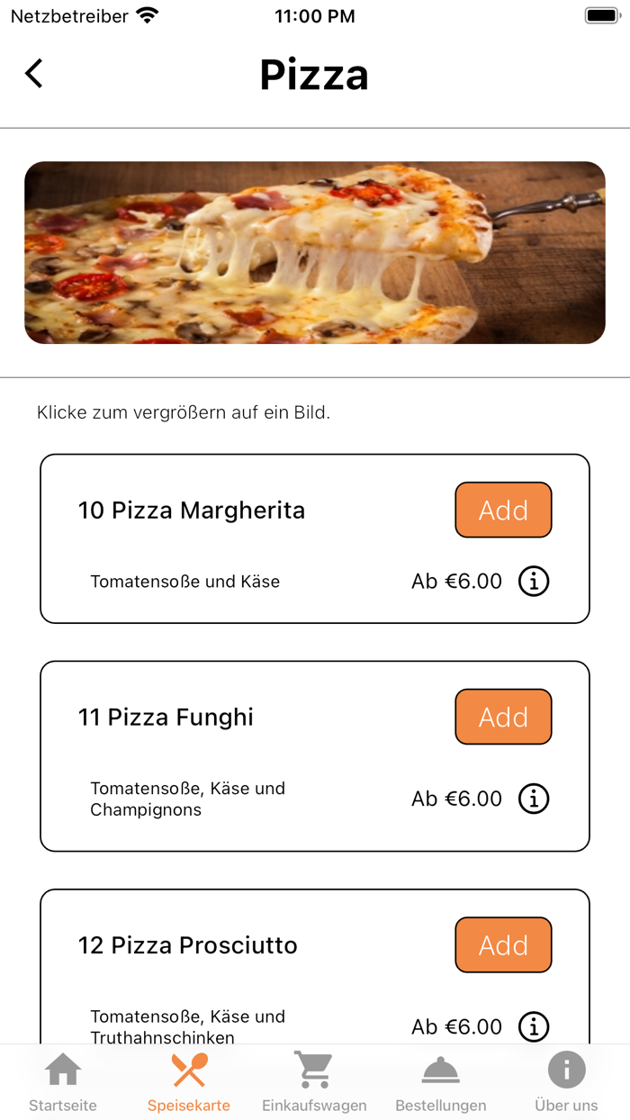Switch to the Einkaufswagen tab
The height and width of the screenshot is (1120, 630).
click(314, 1080)
